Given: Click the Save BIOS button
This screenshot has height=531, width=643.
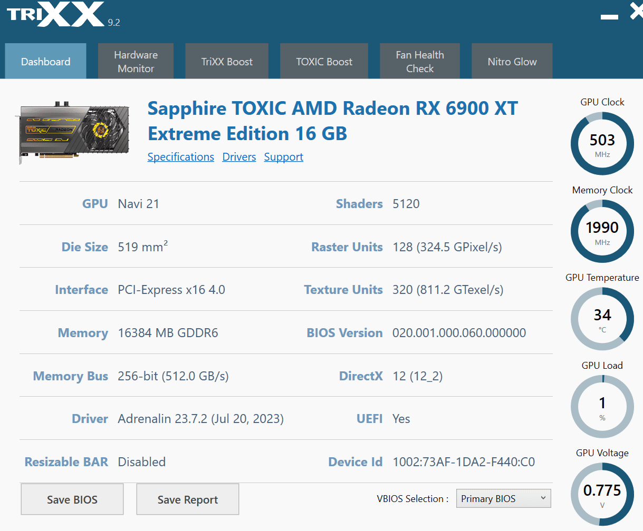Looking at the screenshot, I should (x=72, y=499).
